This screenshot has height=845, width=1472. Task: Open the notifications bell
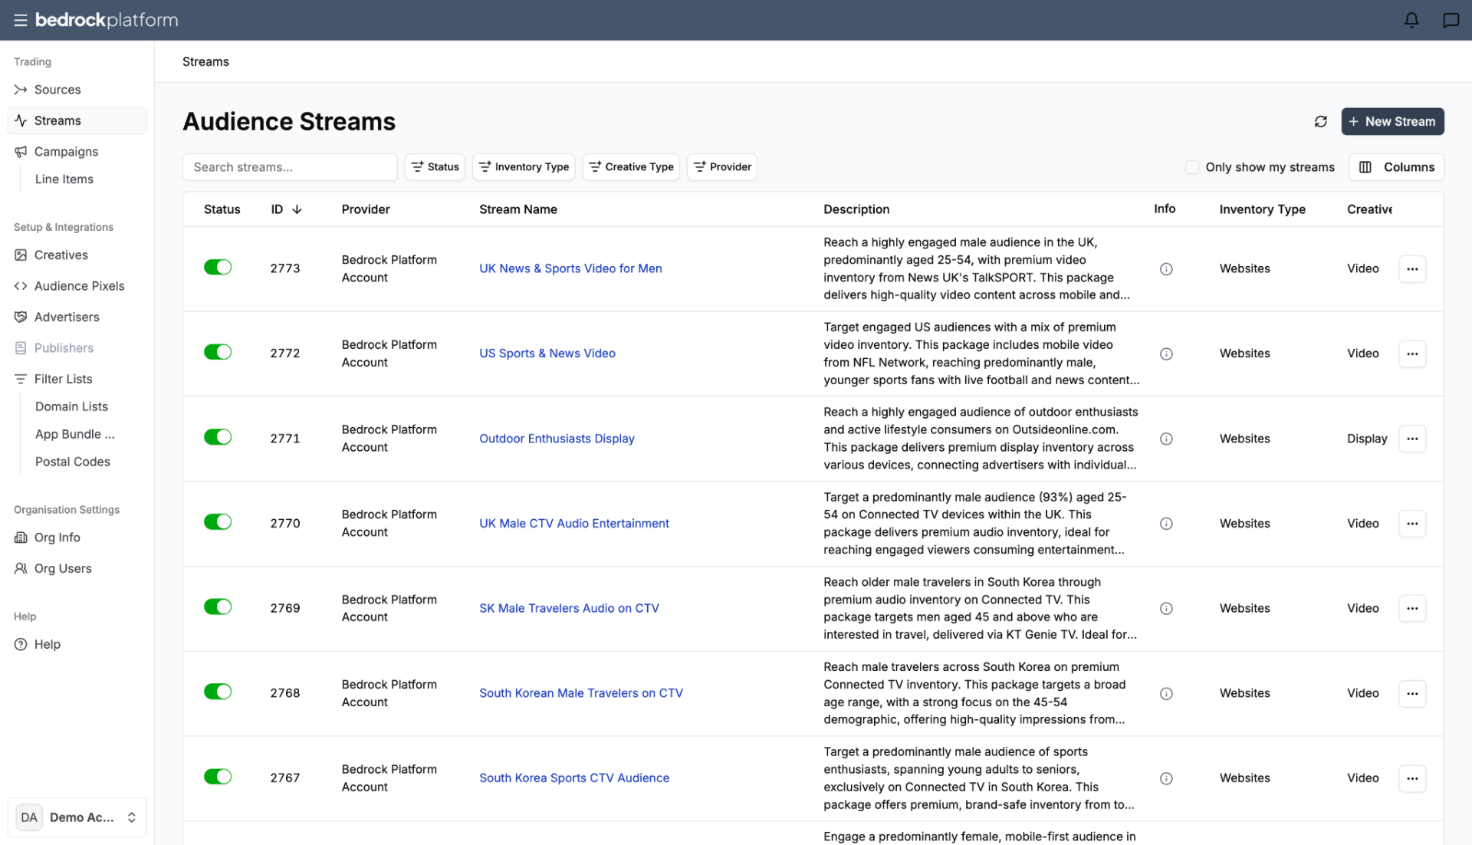(x=1411, y=20)
